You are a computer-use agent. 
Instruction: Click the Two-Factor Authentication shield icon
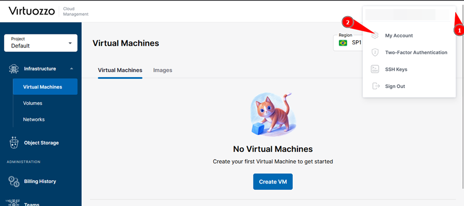point(375,53)
